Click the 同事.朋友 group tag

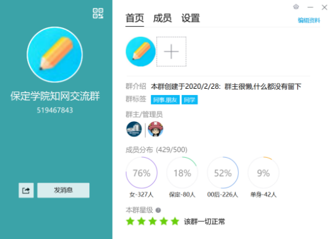(165, 100)
